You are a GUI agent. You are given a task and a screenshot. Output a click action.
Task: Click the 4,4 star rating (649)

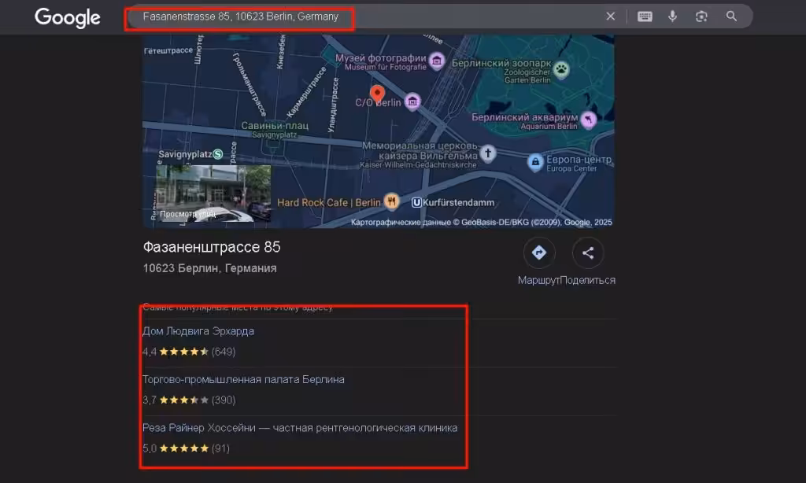[189, 352]
